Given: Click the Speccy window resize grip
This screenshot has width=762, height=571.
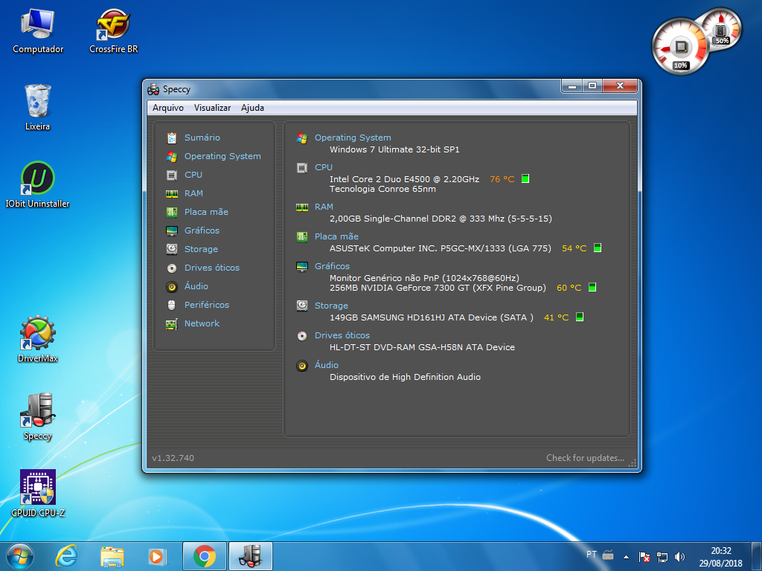Looking at the screenshot, I should (x=633, y=463).
